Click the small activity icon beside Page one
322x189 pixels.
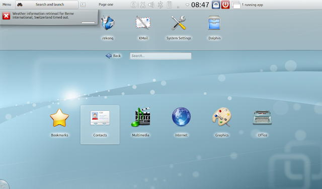click(83, 5)
